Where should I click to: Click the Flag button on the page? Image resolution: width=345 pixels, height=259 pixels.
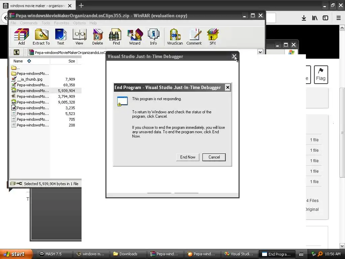pyautogui.click(x=321, y=75)
